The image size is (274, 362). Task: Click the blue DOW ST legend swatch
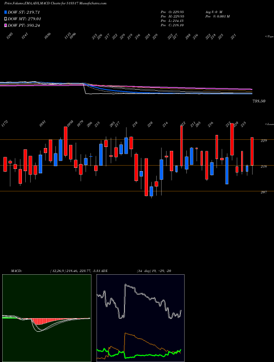[5, 12]
